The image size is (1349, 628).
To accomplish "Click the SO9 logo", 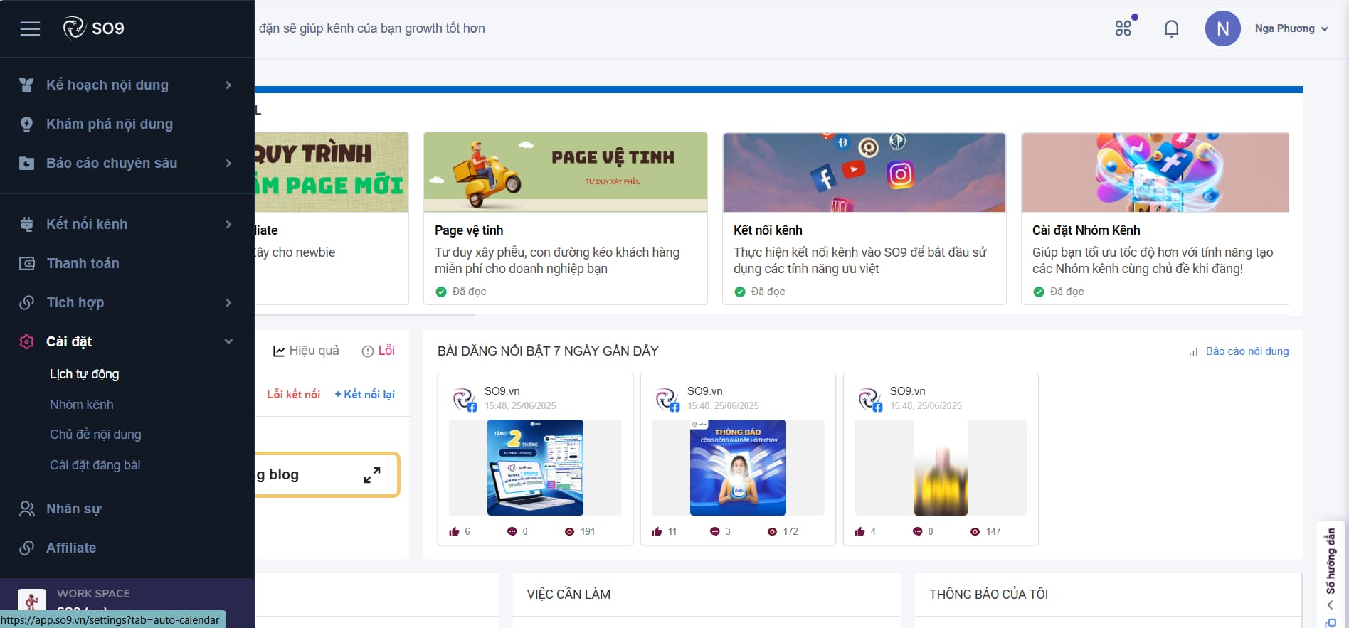I will 93,28.
